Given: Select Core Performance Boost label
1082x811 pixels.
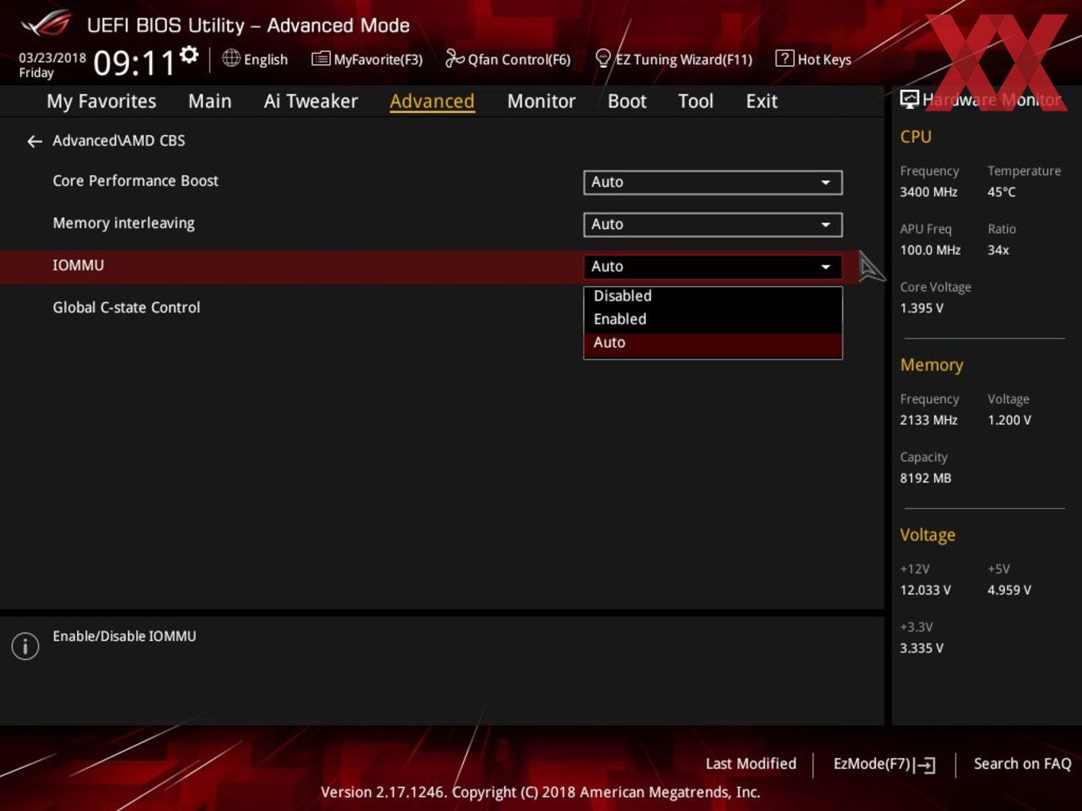Looking at the screenshot, I should (x=135, y=181).
